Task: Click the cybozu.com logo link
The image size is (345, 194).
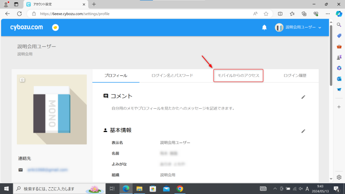Action: tap(27, 27)
